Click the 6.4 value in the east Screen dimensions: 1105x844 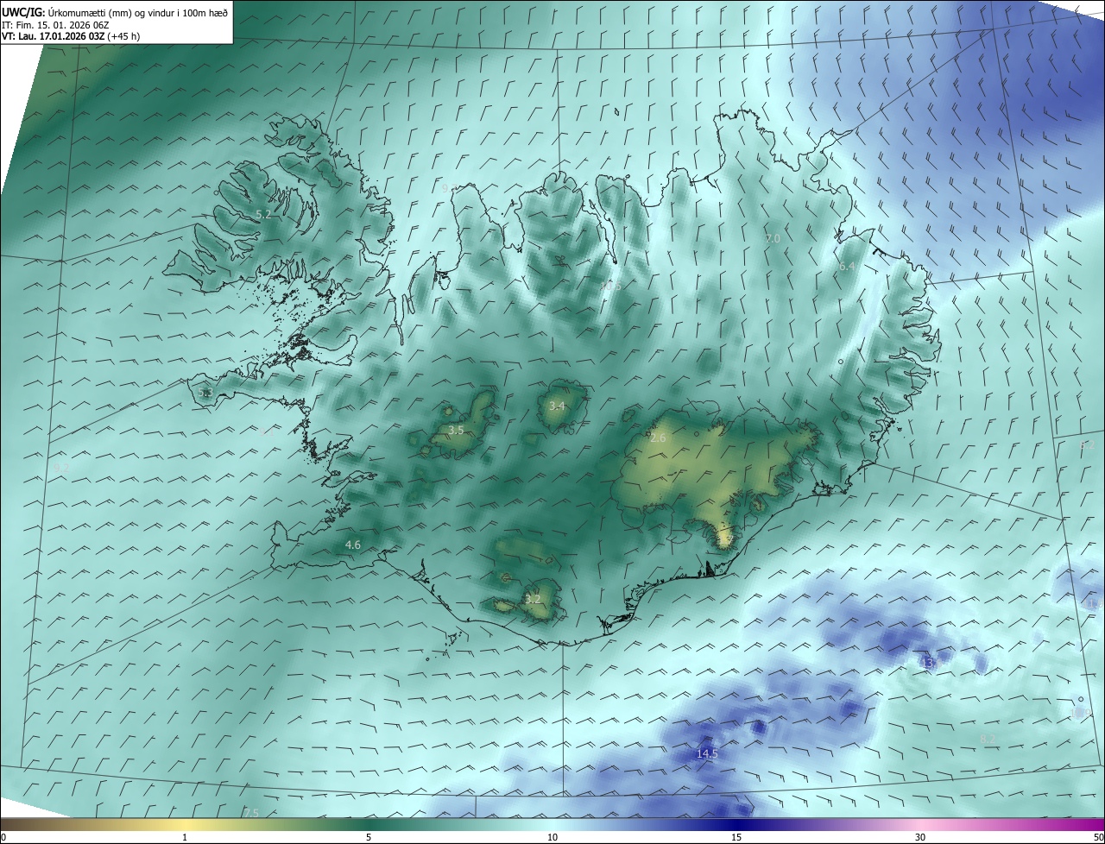click(x=846, y=267)
